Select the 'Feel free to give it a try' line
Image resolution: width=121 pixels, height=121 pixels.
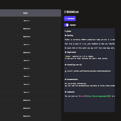pos(90,44)
